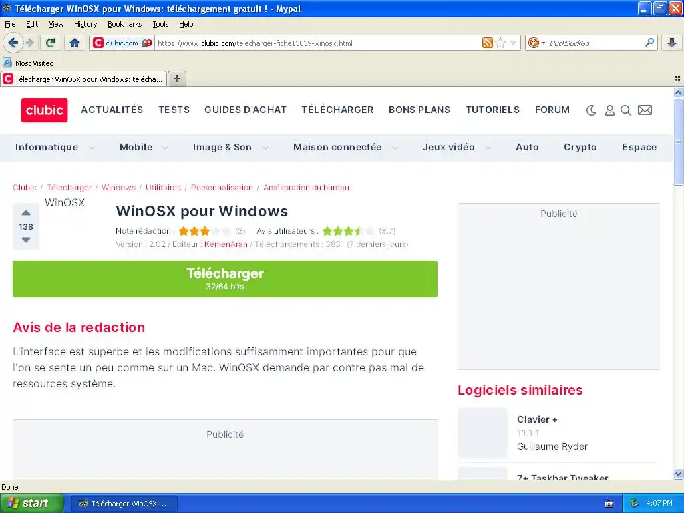
Task: Click the first green user rating star
Action: click(x=327, y=230)
